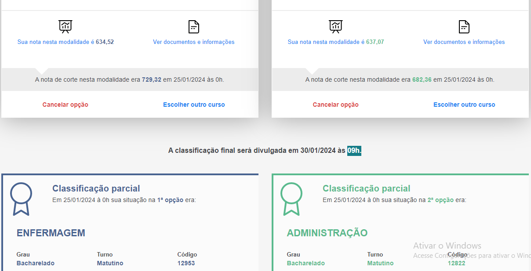Choose 'Escolher outro curso' in the 682,36 cutoff card
531x271 pixels.
point(464,105)
